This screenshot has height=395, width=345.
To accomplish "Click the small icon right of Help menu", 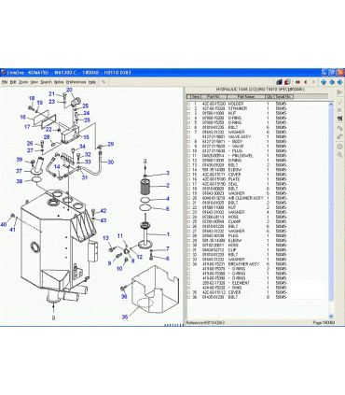I will coord(103,82).
